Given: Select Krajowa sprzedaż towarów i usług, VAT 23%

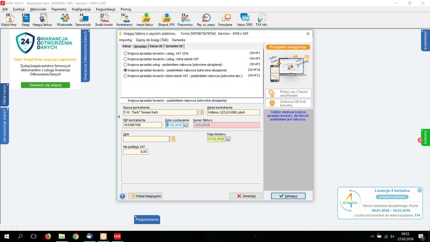Looking at the screenshot, I should (125, 53).
